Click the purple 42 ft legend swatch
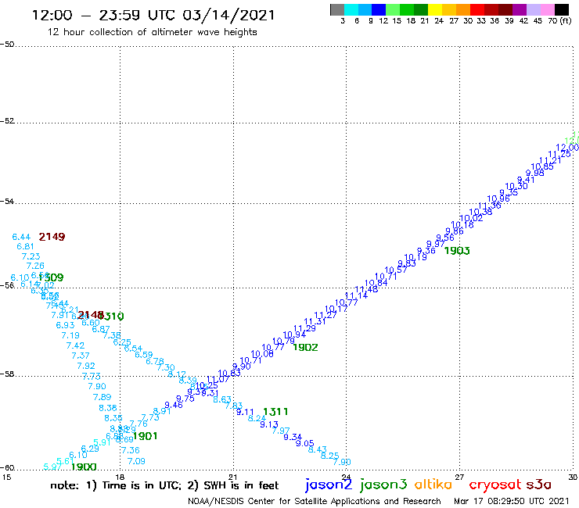The image size is (579, 508). coord(520,9)
